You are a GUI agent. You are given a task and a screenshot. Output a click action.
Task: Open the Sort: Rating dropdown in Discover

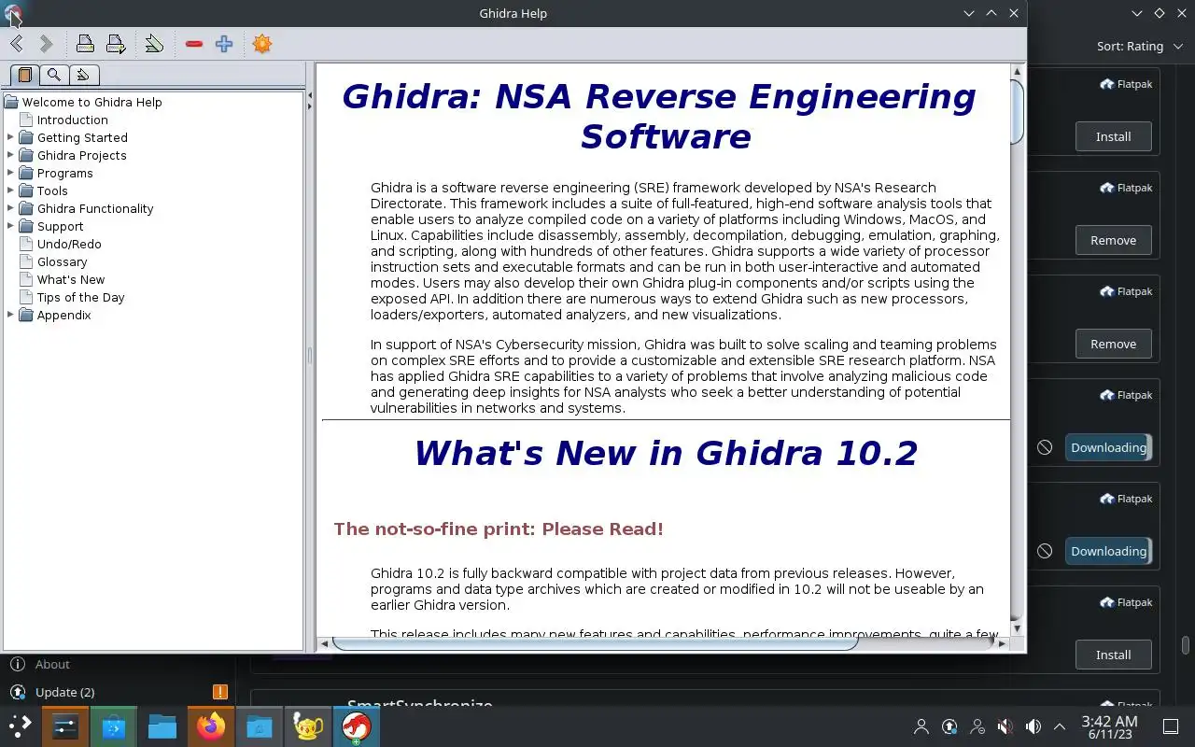coord(1140,46)
